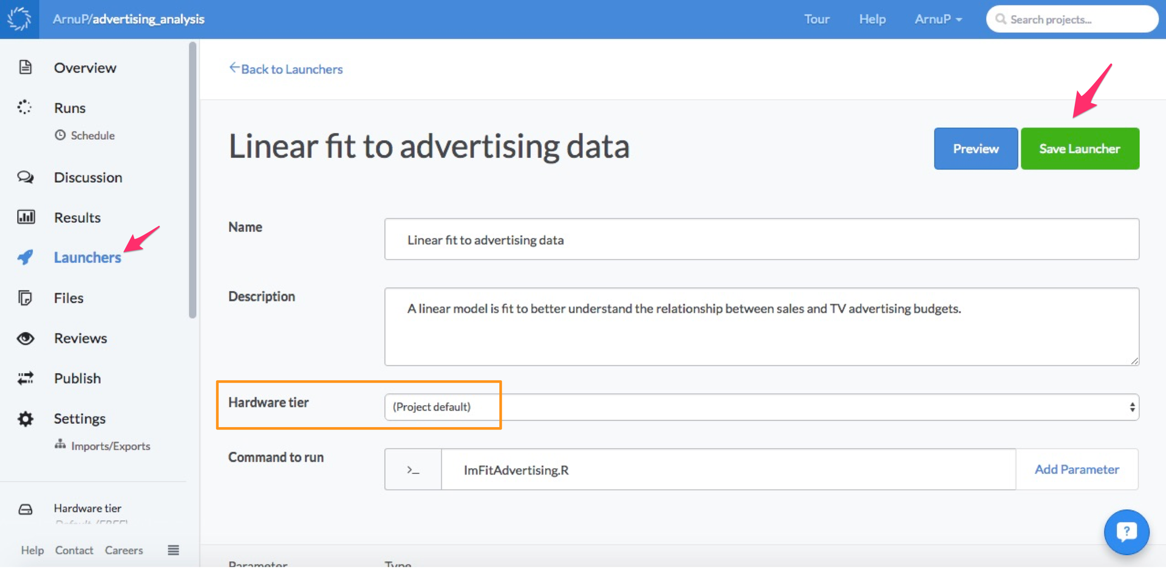
Task: Click Back to Launchers link
Action: click(285, 69)
